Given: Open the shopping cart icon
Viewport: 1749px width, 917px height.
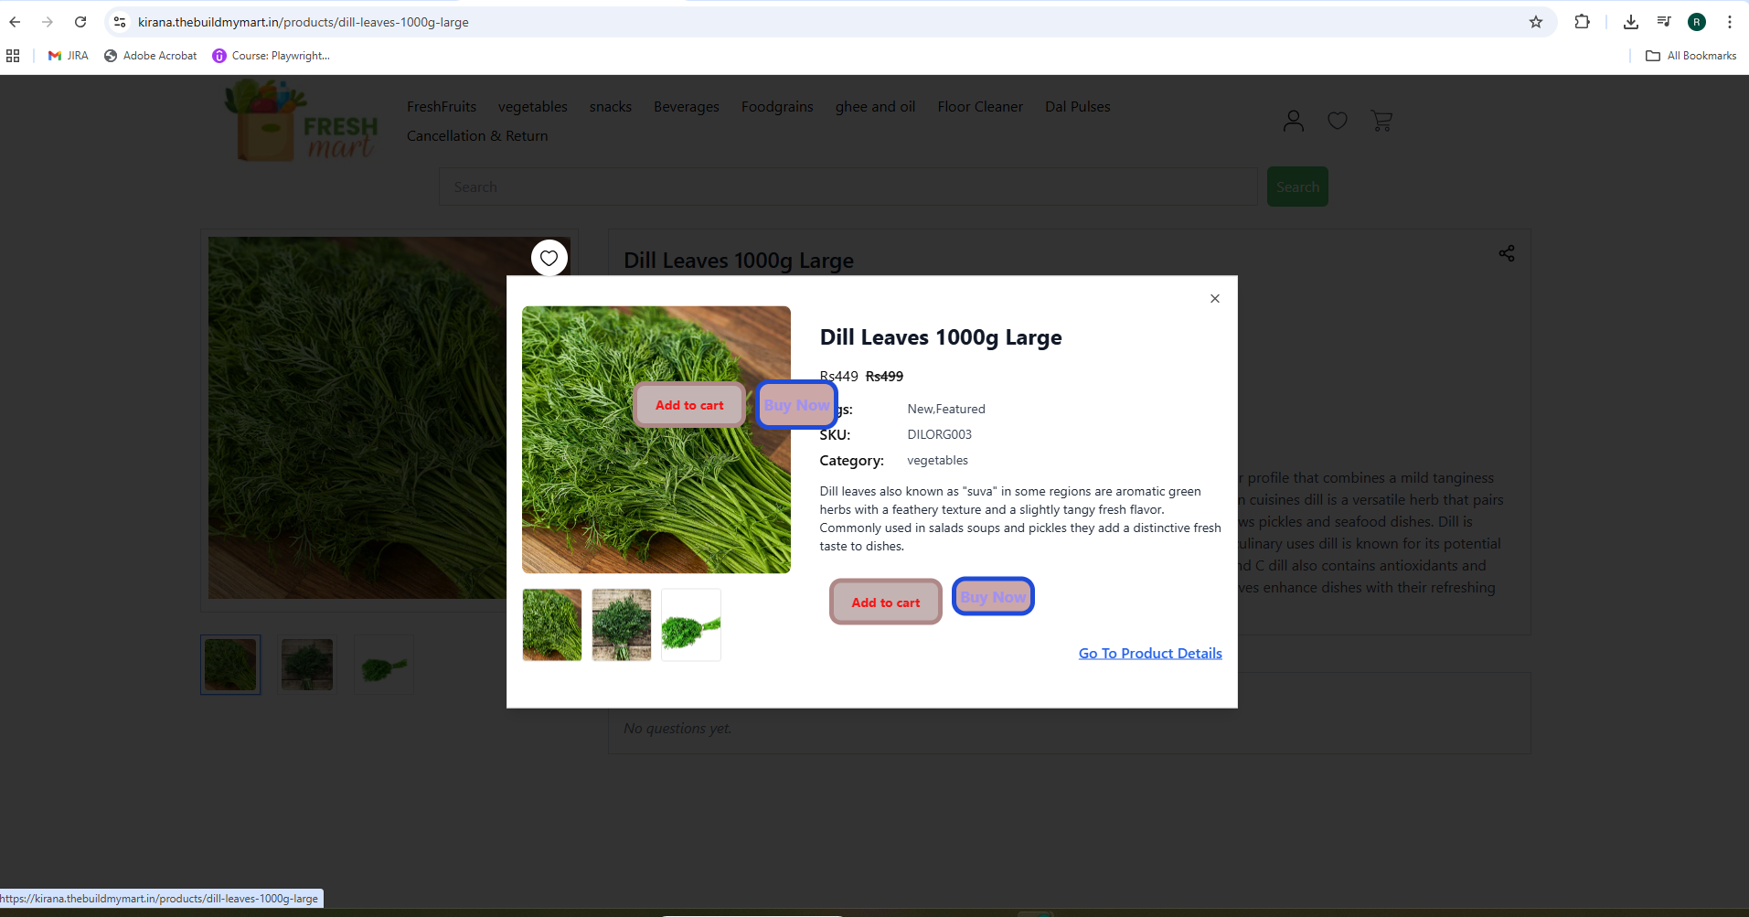Looking at the screenshot, I should pos(1381,121).
